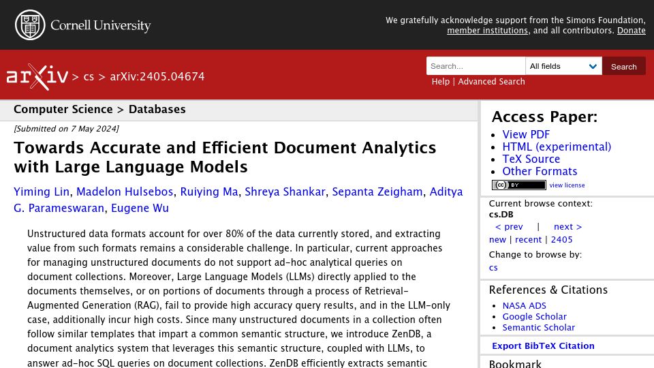Viewport: 654px width, 368px height.
Task: Open NASA ADS reference link
Action: 524,306
